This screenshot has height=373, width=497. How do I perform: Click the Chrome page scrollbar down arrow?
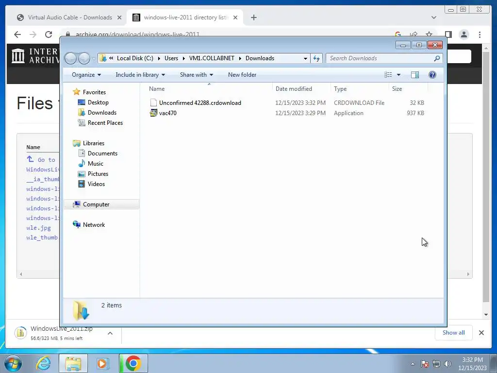tap(486, 315)
